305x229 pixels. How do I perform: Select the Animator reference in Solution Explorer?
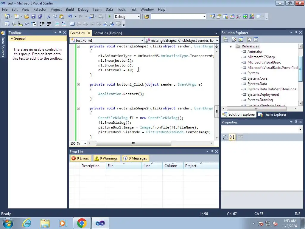point(255,52)
